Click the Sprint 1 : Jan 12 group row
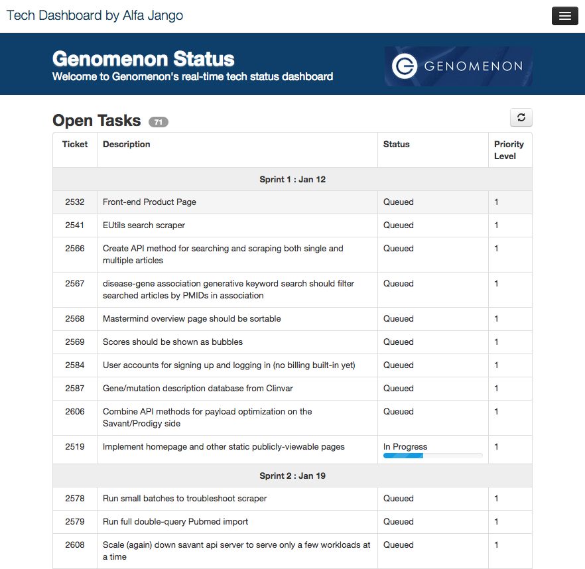The height and width of the screenshot is (569, 585). pyautogui.click(x=292, y=180)
